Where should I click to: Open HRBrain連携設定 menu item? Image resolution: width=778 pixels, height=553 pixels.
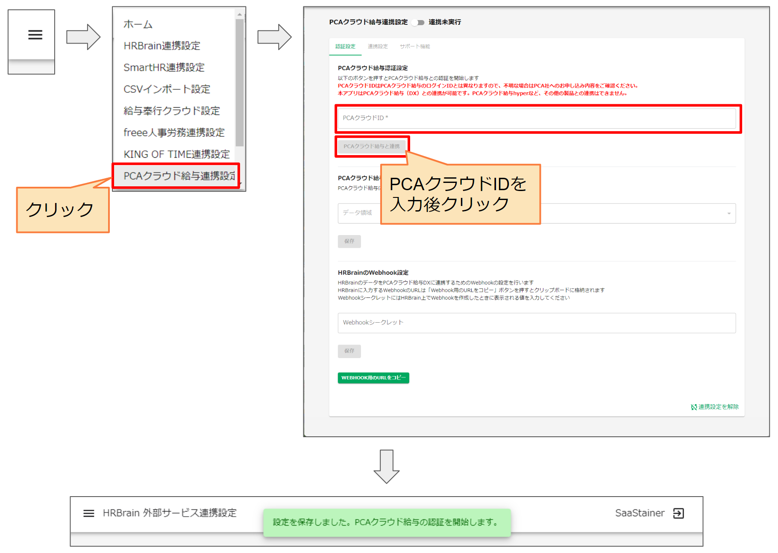[x=161, y=46]
